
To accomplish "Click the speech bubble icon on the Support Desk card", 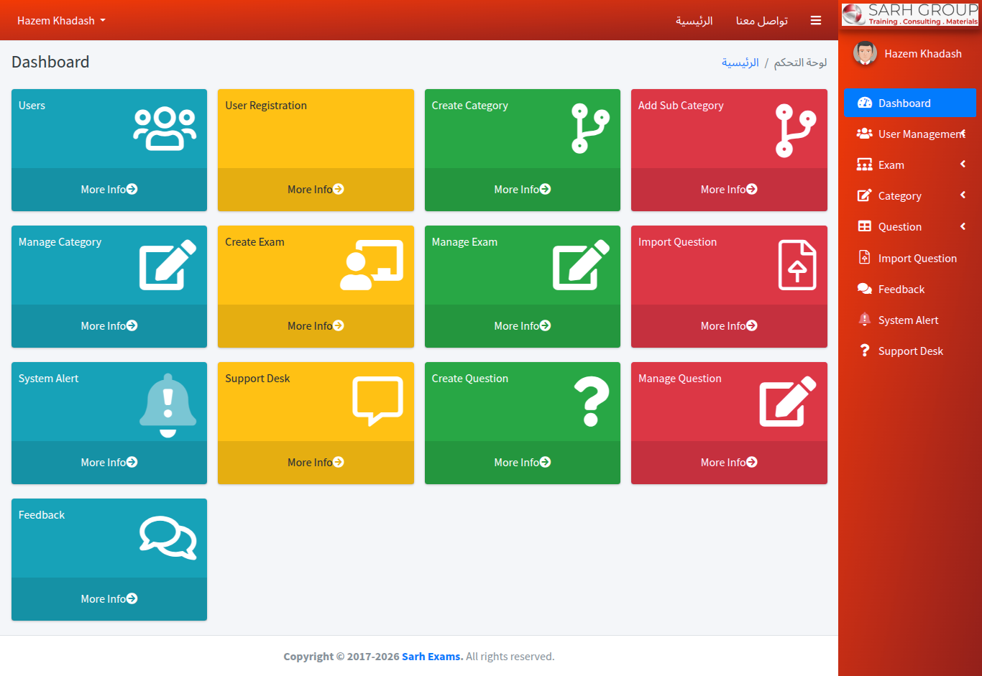I will tap(377, 401).
